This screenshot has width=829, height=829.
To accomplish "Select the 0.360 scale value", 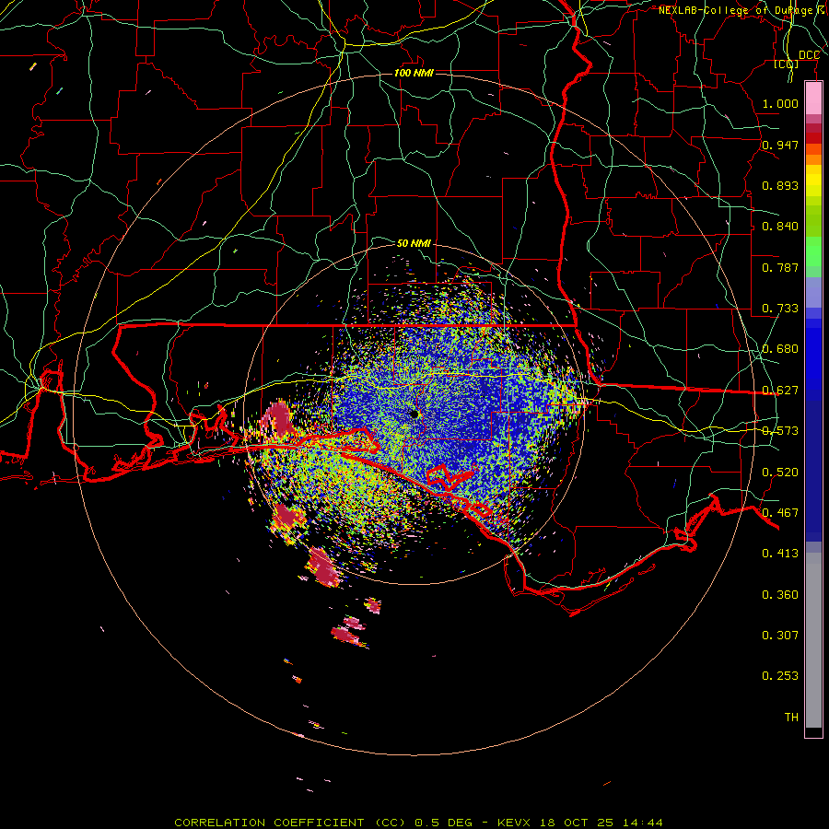I will [x=780, y=595].
